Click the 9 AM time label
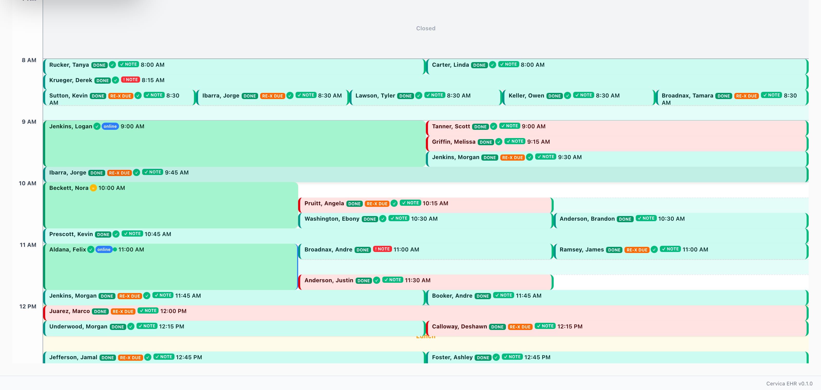The image size is (821, 390). click(29, 122)
